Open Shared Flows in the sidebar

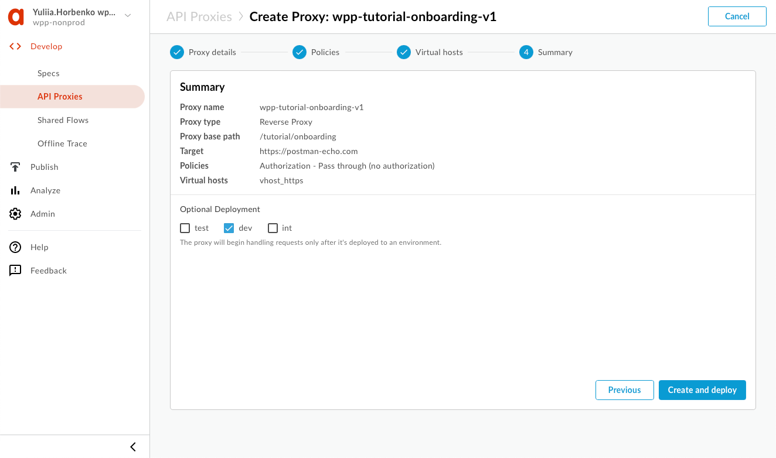click(63, 120)
